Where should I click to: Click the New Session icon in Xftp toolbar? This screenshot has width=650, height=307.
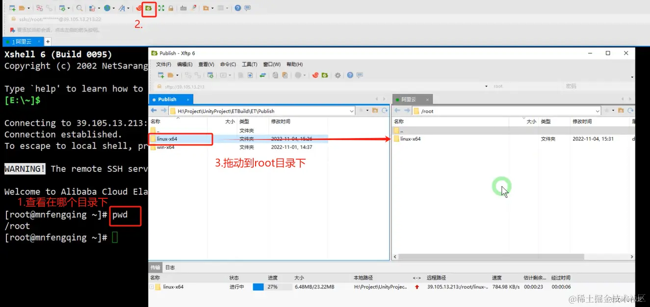point(161,75)
